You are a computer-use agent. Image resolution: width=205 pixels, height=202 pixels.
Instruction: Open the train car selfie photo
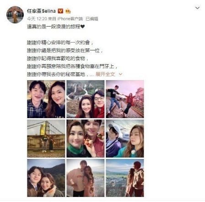coord(125,138)
